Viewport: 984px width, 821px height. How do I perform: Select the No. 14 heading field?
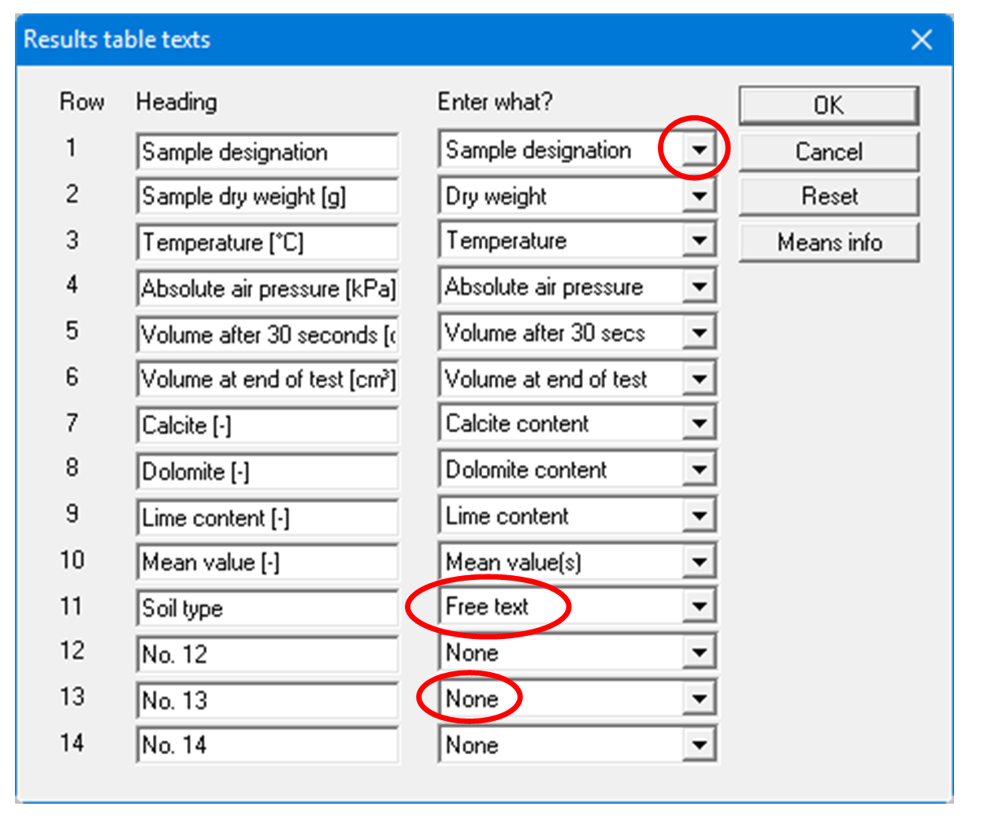(268, 744)
